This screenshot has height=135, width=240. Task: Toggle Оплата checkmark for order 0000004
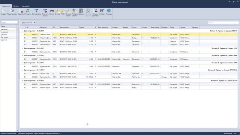point(143,73)
